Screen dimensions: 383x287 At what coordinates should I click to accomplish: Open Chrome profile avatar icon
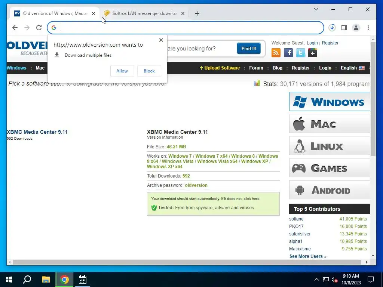tap(356, 28)
